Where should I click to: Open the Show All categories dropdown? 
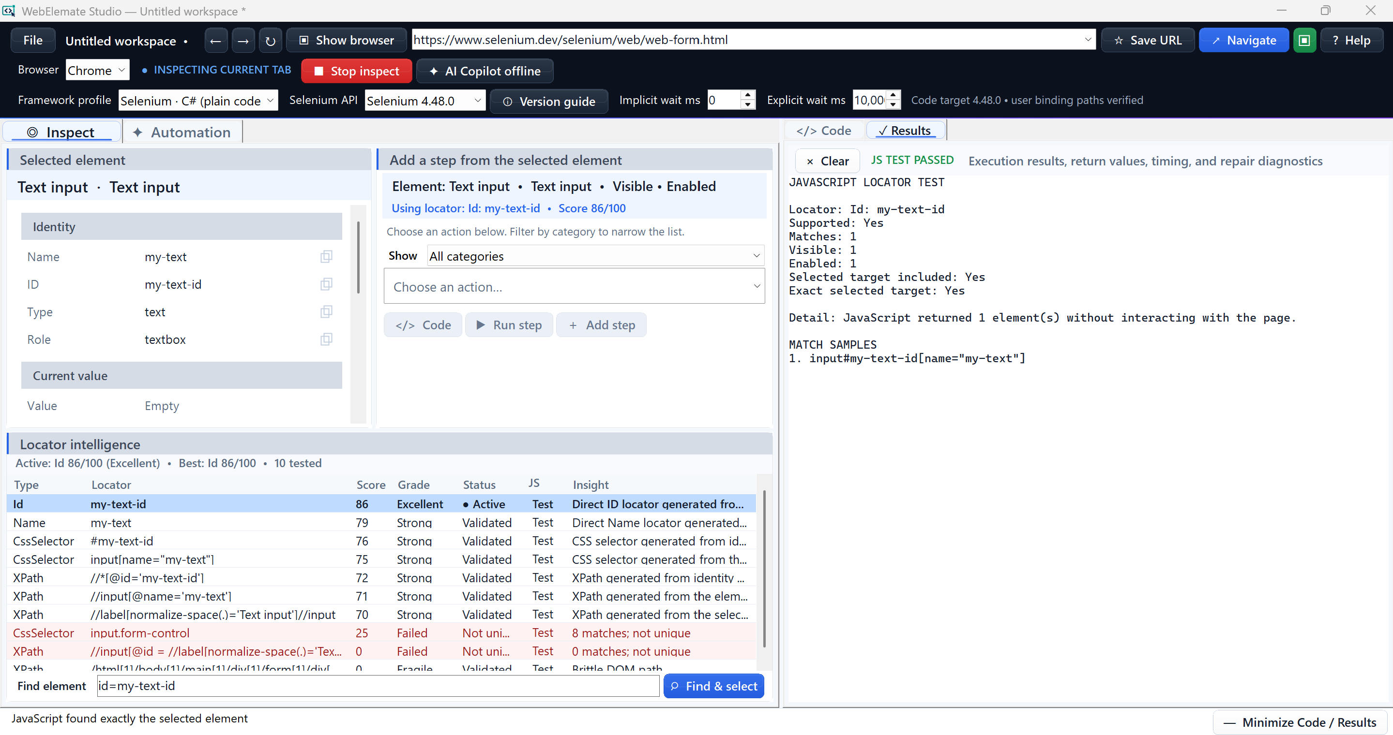click(595, 256)
